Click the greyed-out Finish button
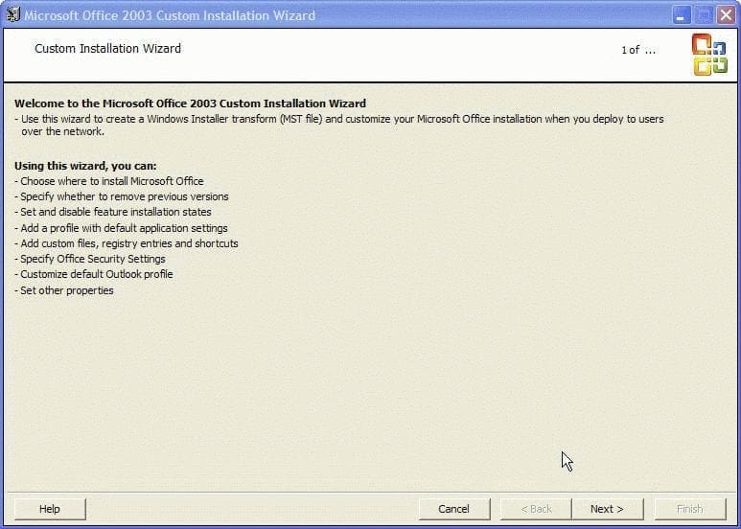The height and width of the screenshot is (529, 741). (690, 509)
